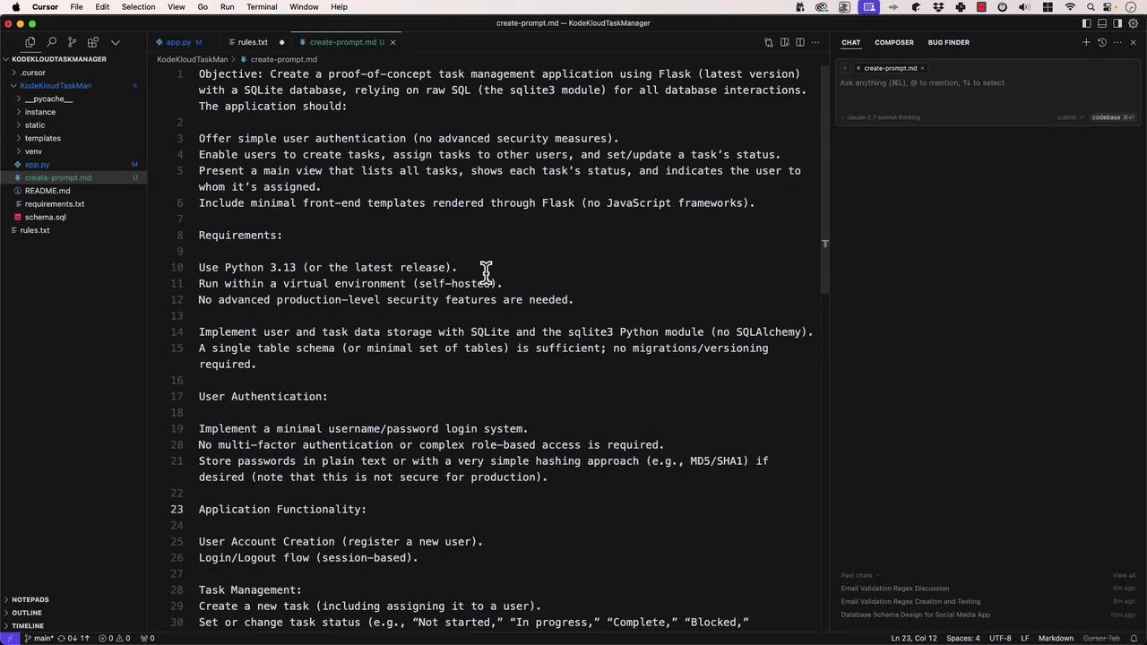The image size is (1147, 645).
Task: Click the KodeKloudTaskMan breadcrumb
Action: (x=192, y=59)
